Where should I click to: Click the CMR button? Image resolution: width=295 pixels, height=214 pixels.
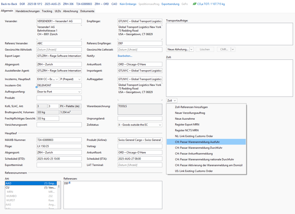[224, 49]
